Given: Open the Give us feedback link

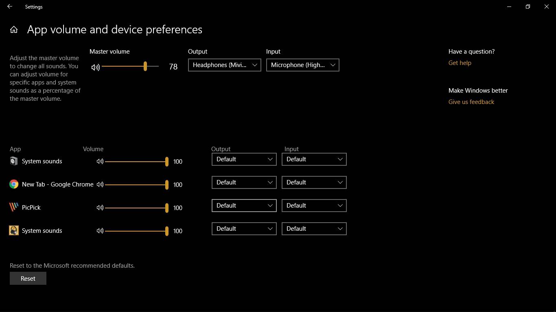Looking at the screenshot, I should point(471,102).
